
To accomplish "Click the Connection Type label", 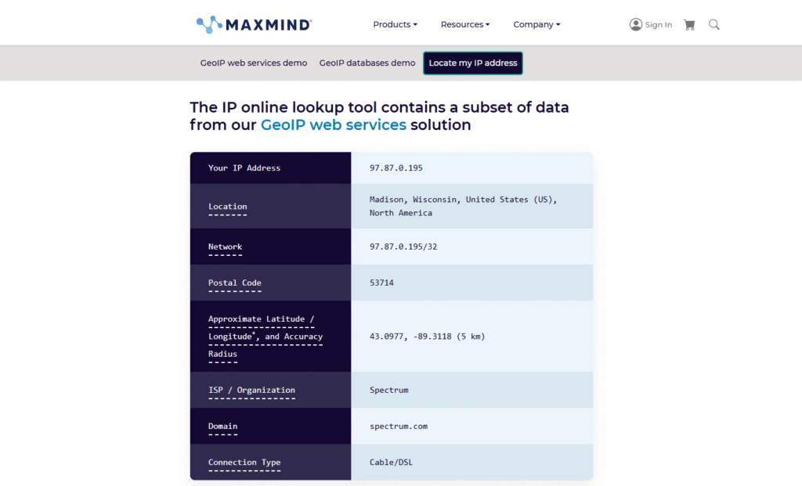I will click(x=244, y=462).
